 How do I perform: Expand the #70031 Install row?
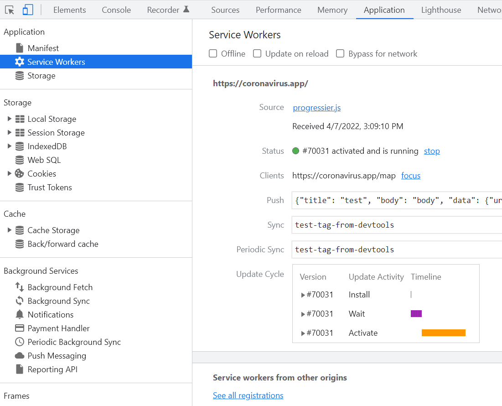click(303, 295)
